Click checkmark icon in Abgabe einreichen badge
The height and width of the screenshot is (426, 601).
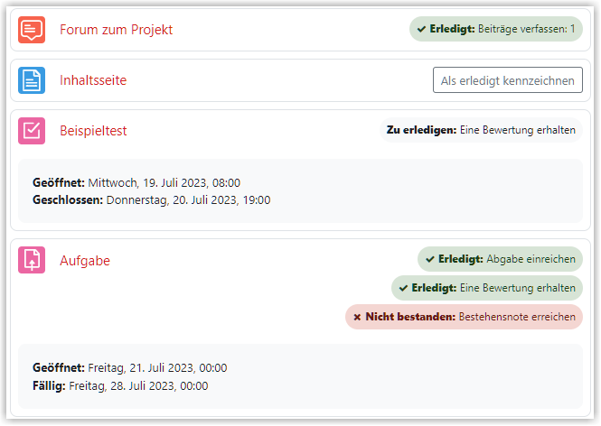(x=430, y=259)
